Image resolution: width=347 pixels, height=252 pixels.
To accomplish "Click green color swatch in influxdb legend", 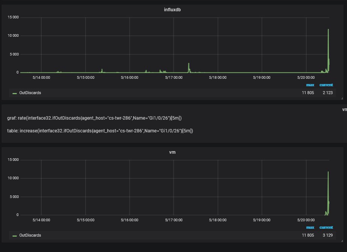I will [x=15, y=93].
